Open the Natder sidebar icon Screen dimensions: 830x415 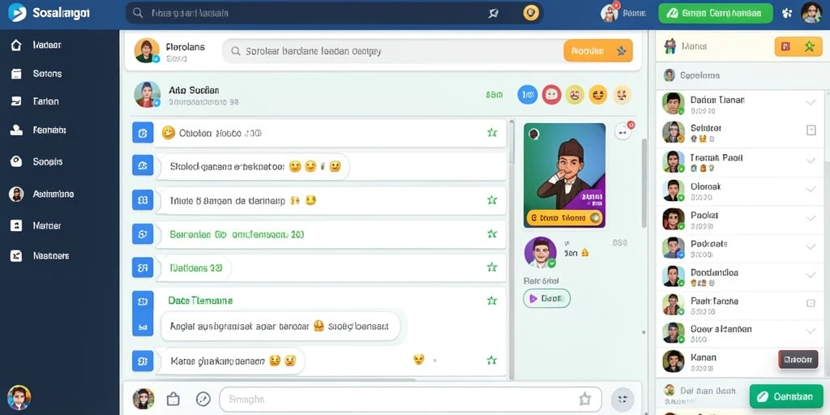[16, 225]
